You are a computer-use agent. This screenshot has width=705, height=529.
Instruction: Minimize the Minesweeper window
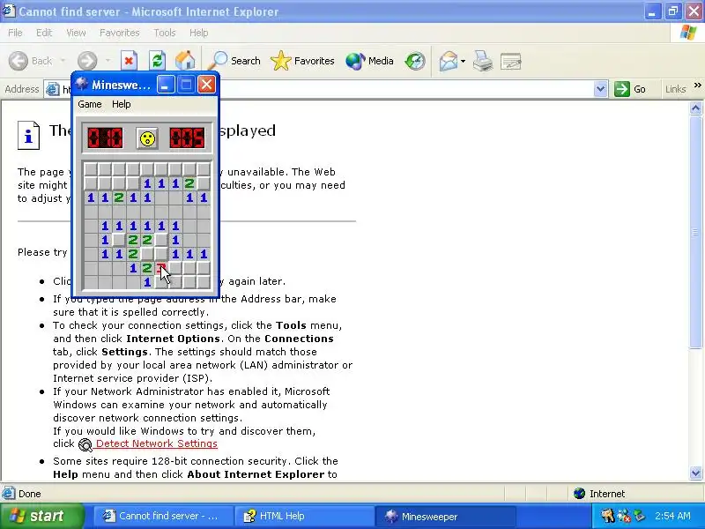click(x=166, y=84)
